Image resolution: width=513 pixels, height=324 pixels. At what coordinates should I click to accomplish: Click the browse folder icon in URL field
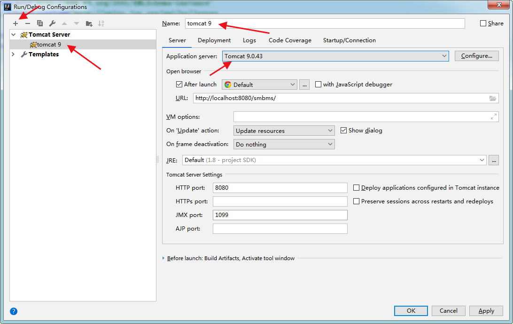click(493, 98)
